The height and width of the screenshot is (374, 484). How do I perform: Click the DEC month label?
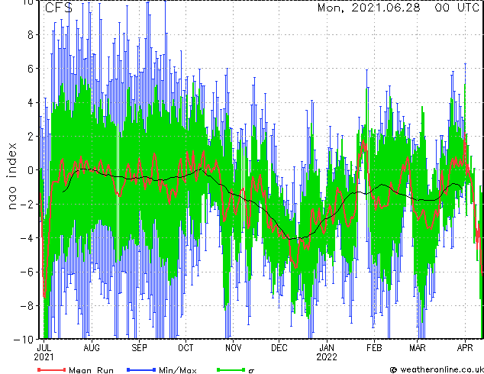(x=279, y=348)
